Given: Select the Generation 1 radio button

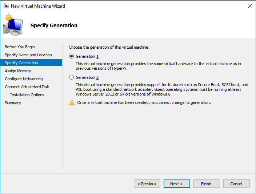Looking at the screenshot, I should point(72,56).
